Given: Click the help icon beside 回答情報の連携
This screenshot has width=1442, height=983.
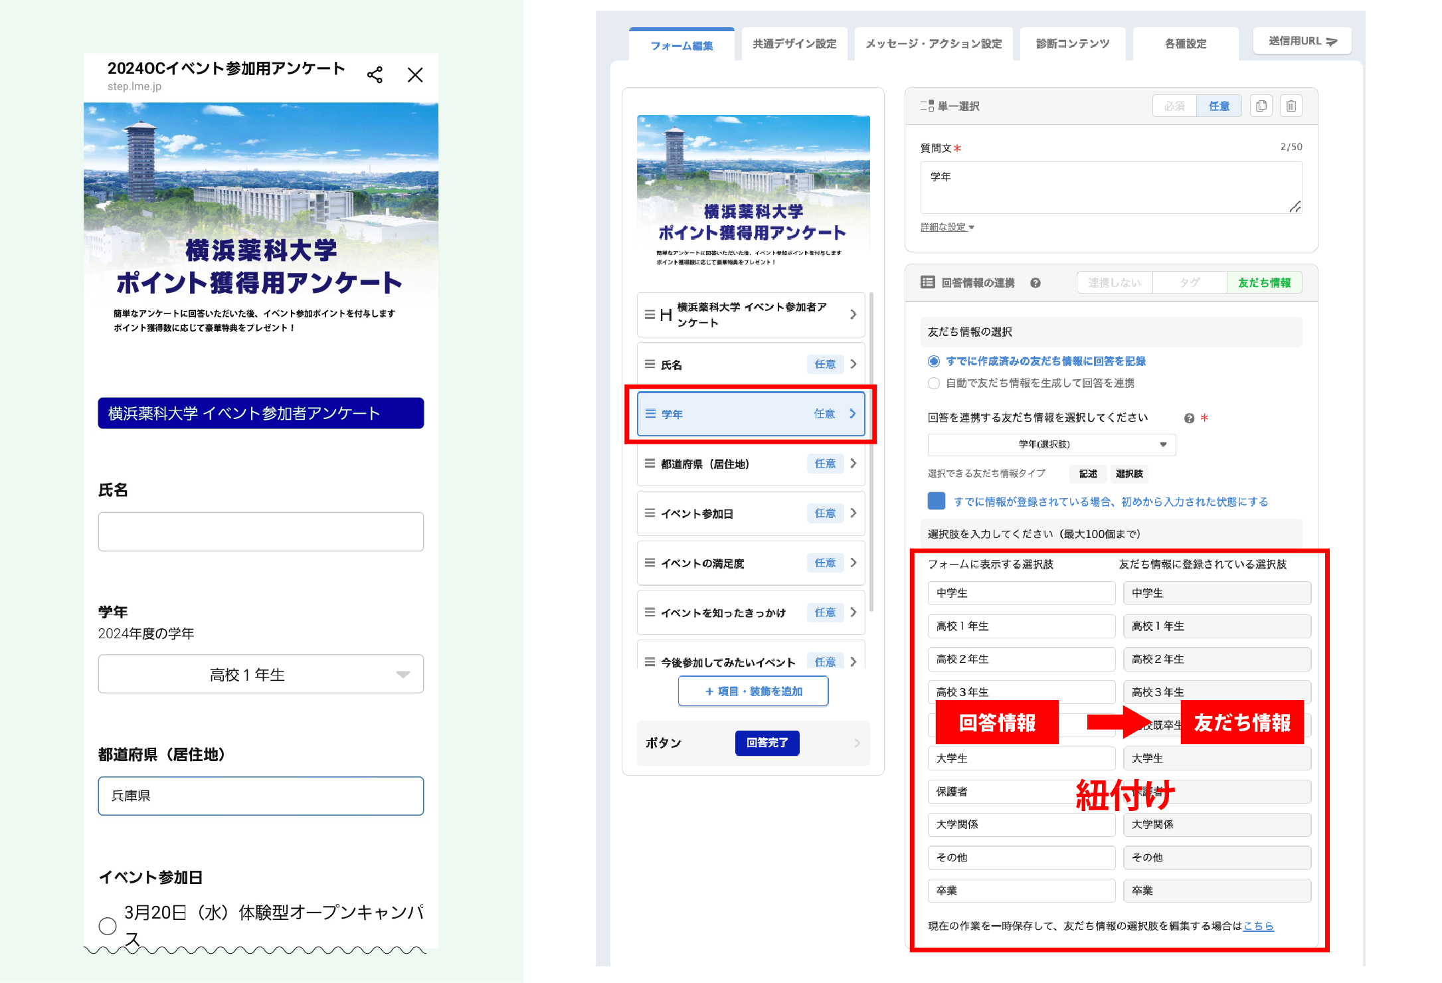Looking at the screenshot, I should pos(1036,283).
